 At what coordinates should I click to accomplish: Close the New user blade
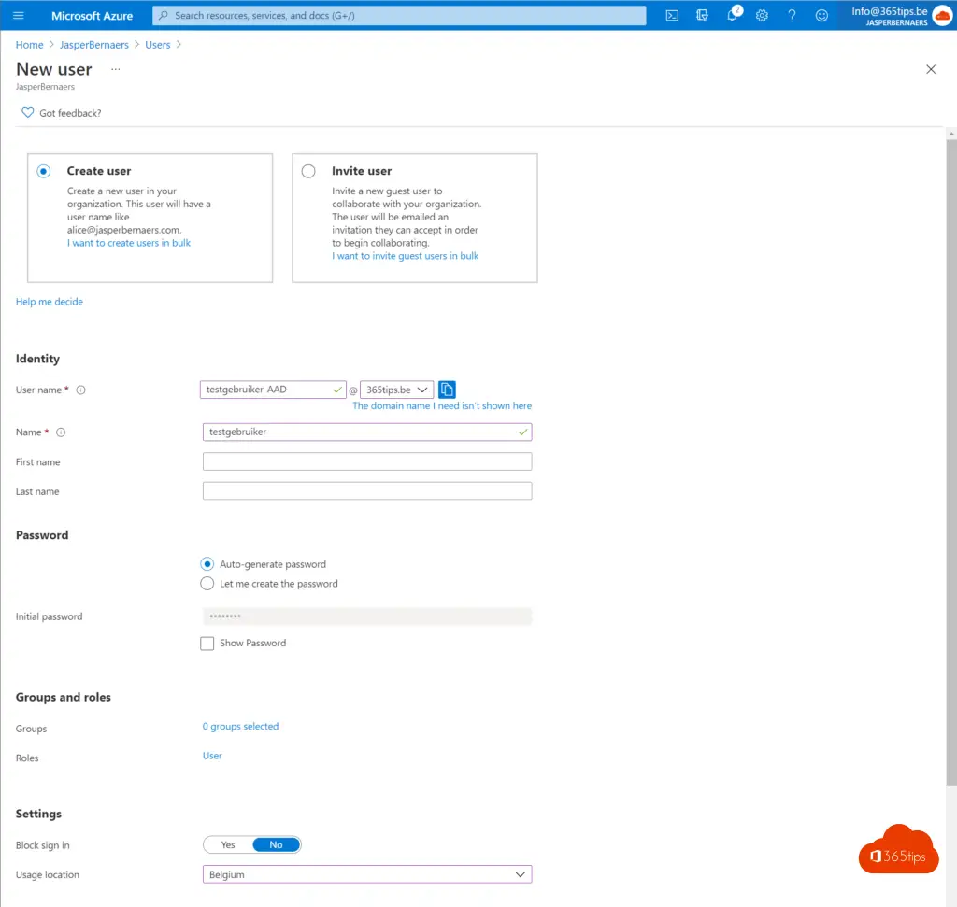930,69
